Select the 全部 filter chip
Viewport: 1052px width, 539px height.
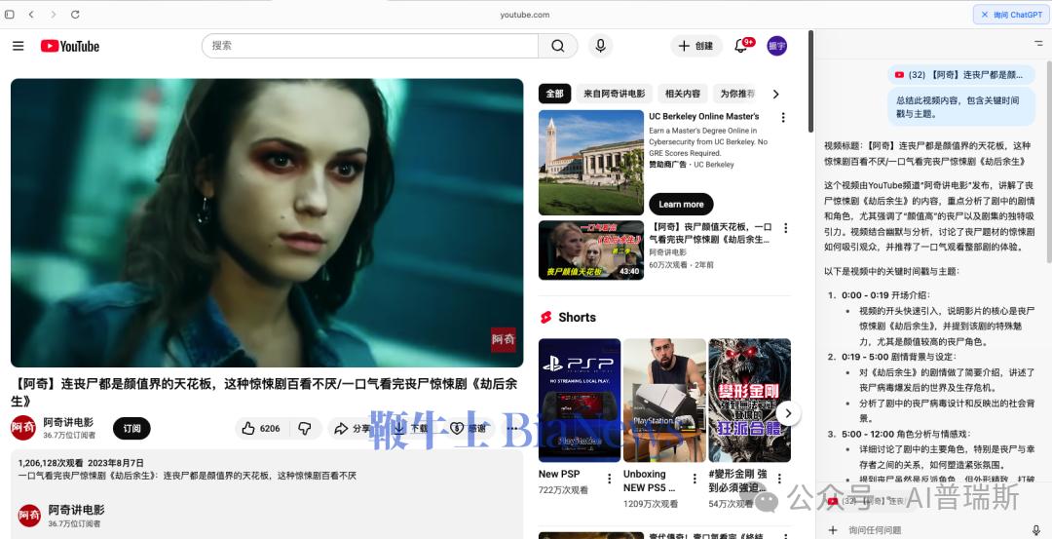point(555,94)
